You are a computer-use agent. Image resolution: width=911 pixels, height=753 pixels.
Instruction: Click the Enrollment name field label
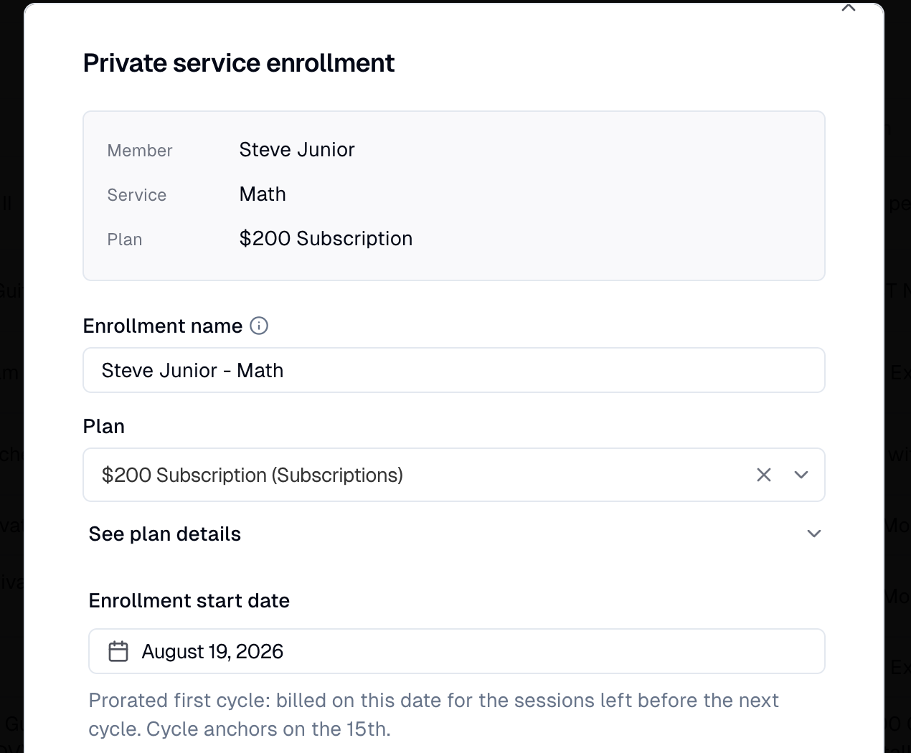pyautogui.click(x=163, y=326)
